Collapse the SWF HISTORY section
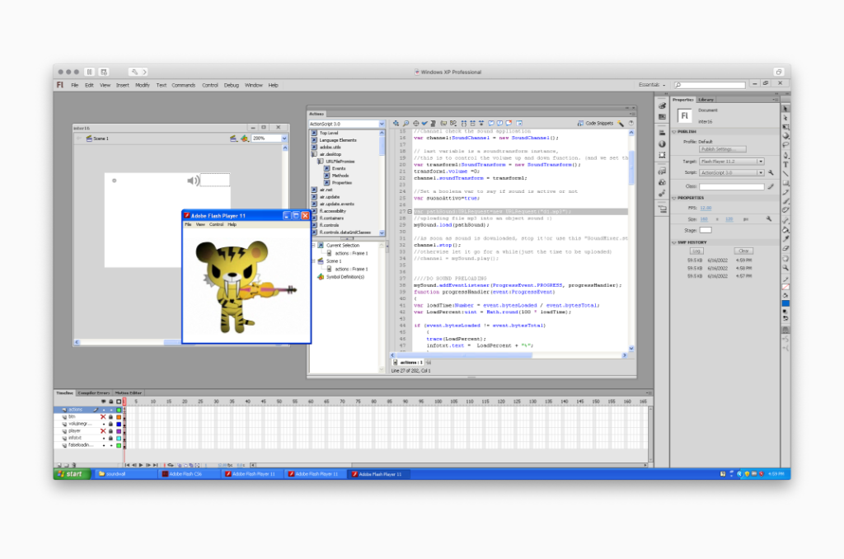The width and height of the screenshot is (844, 559). (x=674, y=242)
